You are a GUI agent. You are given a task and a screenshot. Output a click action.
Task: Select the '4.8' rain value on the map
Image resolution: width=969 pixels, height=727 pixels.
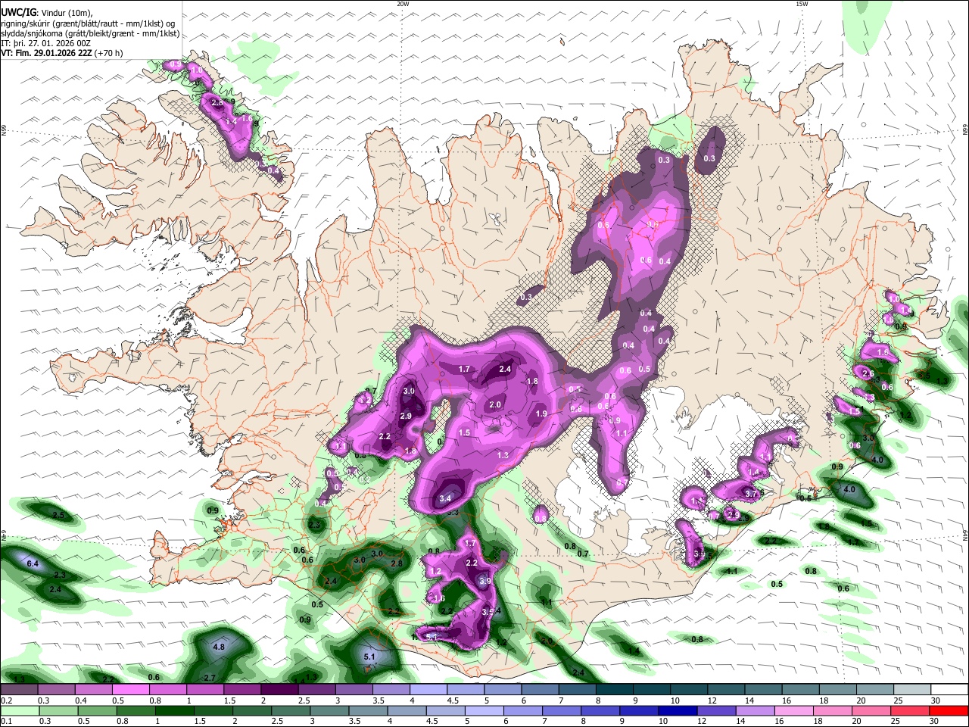pos(219,647)
